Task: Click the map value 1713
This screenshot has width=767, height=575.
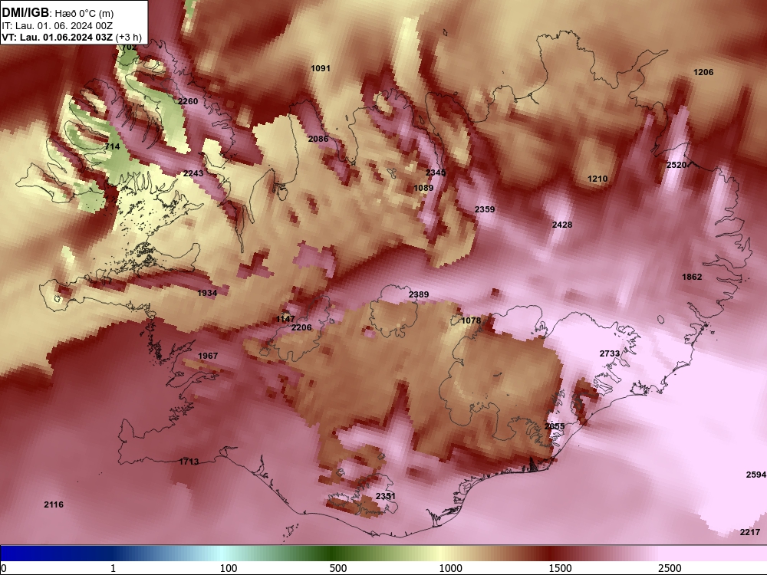Action: coord(189,462)
